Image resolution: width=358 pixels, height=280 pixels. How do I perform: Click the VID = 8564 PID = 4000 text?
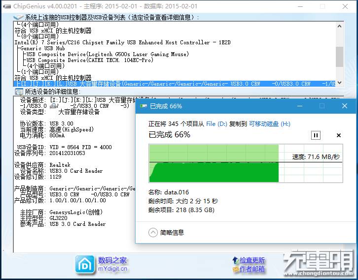click(x=80, y=147)
